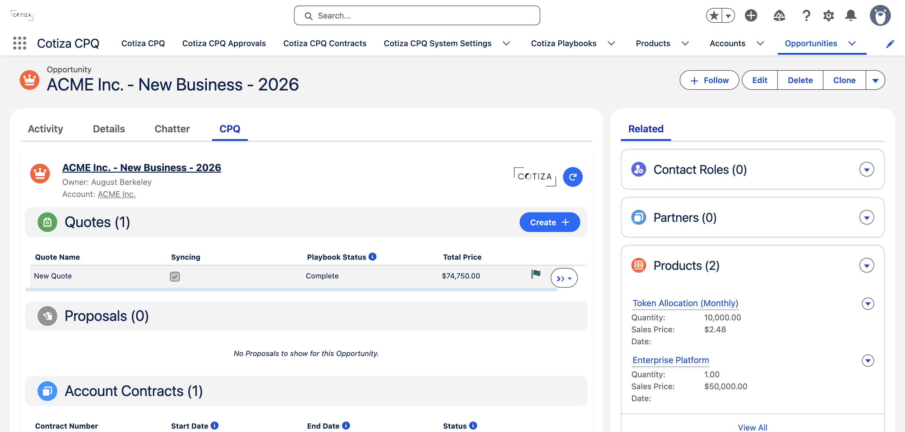Viewport: 905px width, 432px height.
Task: Click the Playbook Status info icon
Action: pos(372,257)
